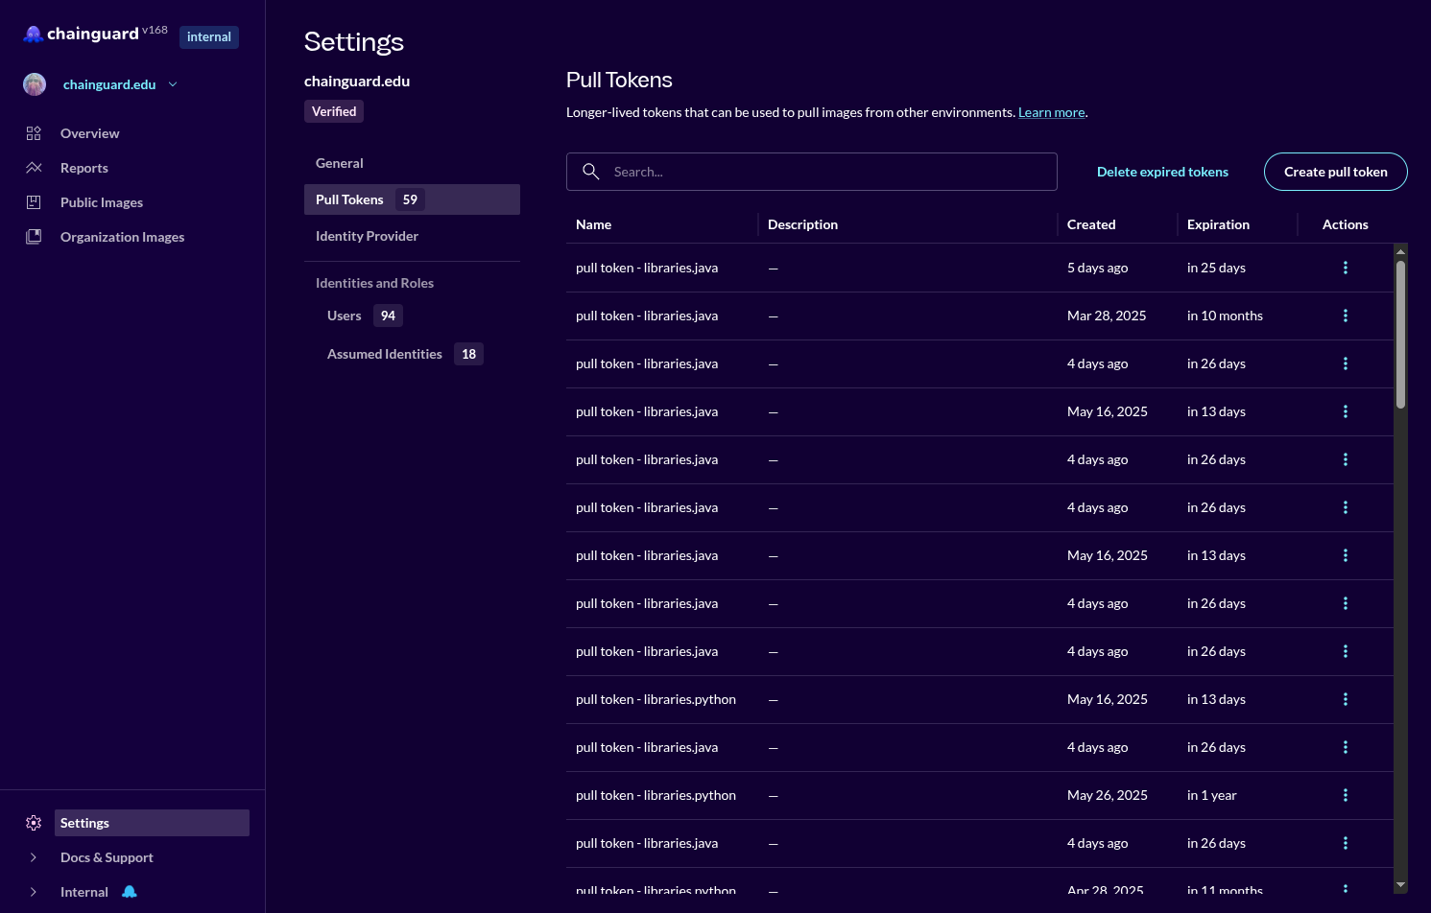The image size is (1431, 913).
Task: Open actions for the token created Mar 28, 2025
Action: tap(1345, 316)
